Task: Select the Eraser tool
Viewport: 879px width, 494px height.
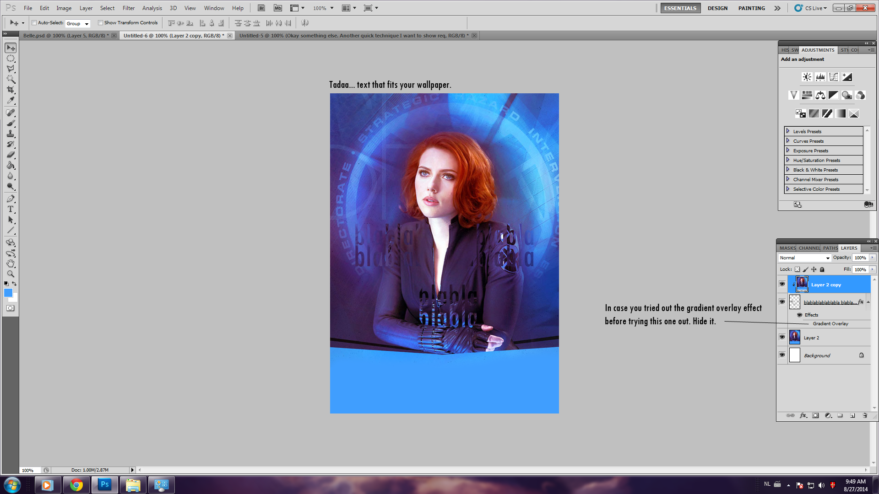Action: pos(11,155)
